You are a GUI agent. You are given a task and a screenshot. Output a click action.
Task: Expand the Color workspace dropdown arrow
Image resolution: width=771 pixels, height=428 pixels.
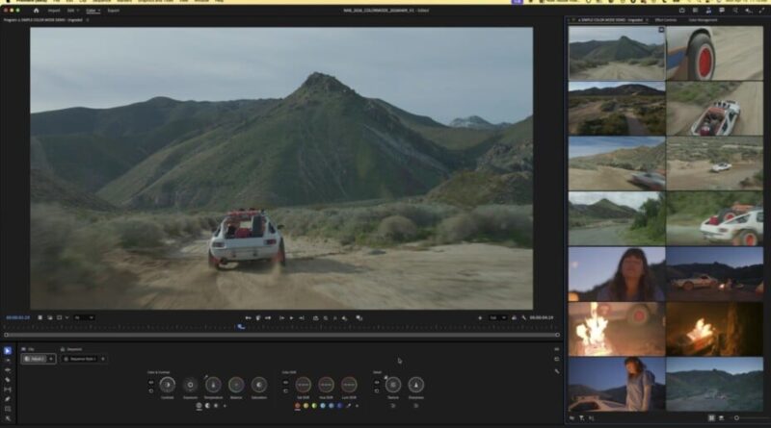pyautogui.click(x=99, y=11)
